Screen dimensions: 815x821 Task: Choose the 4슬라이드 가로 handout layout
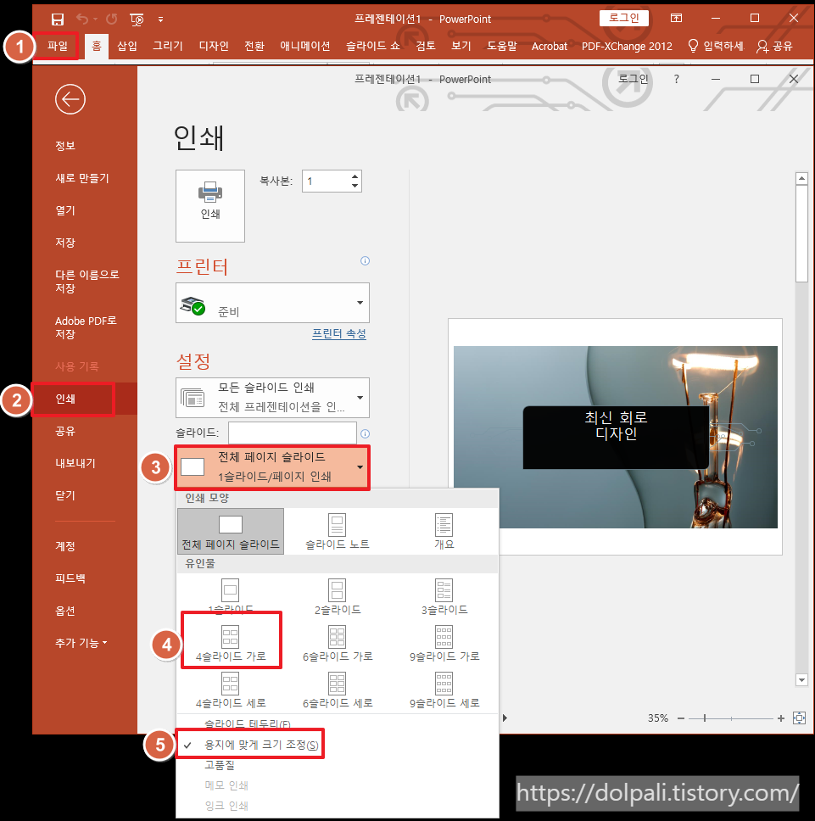(231, 639)
